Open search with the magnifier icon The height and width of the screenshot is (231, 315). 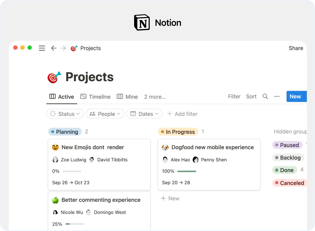(265, 96)
